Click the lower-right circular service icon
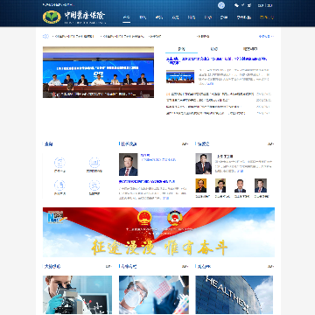The height and width of the screenshot is (315, 315). coord(94,185)
